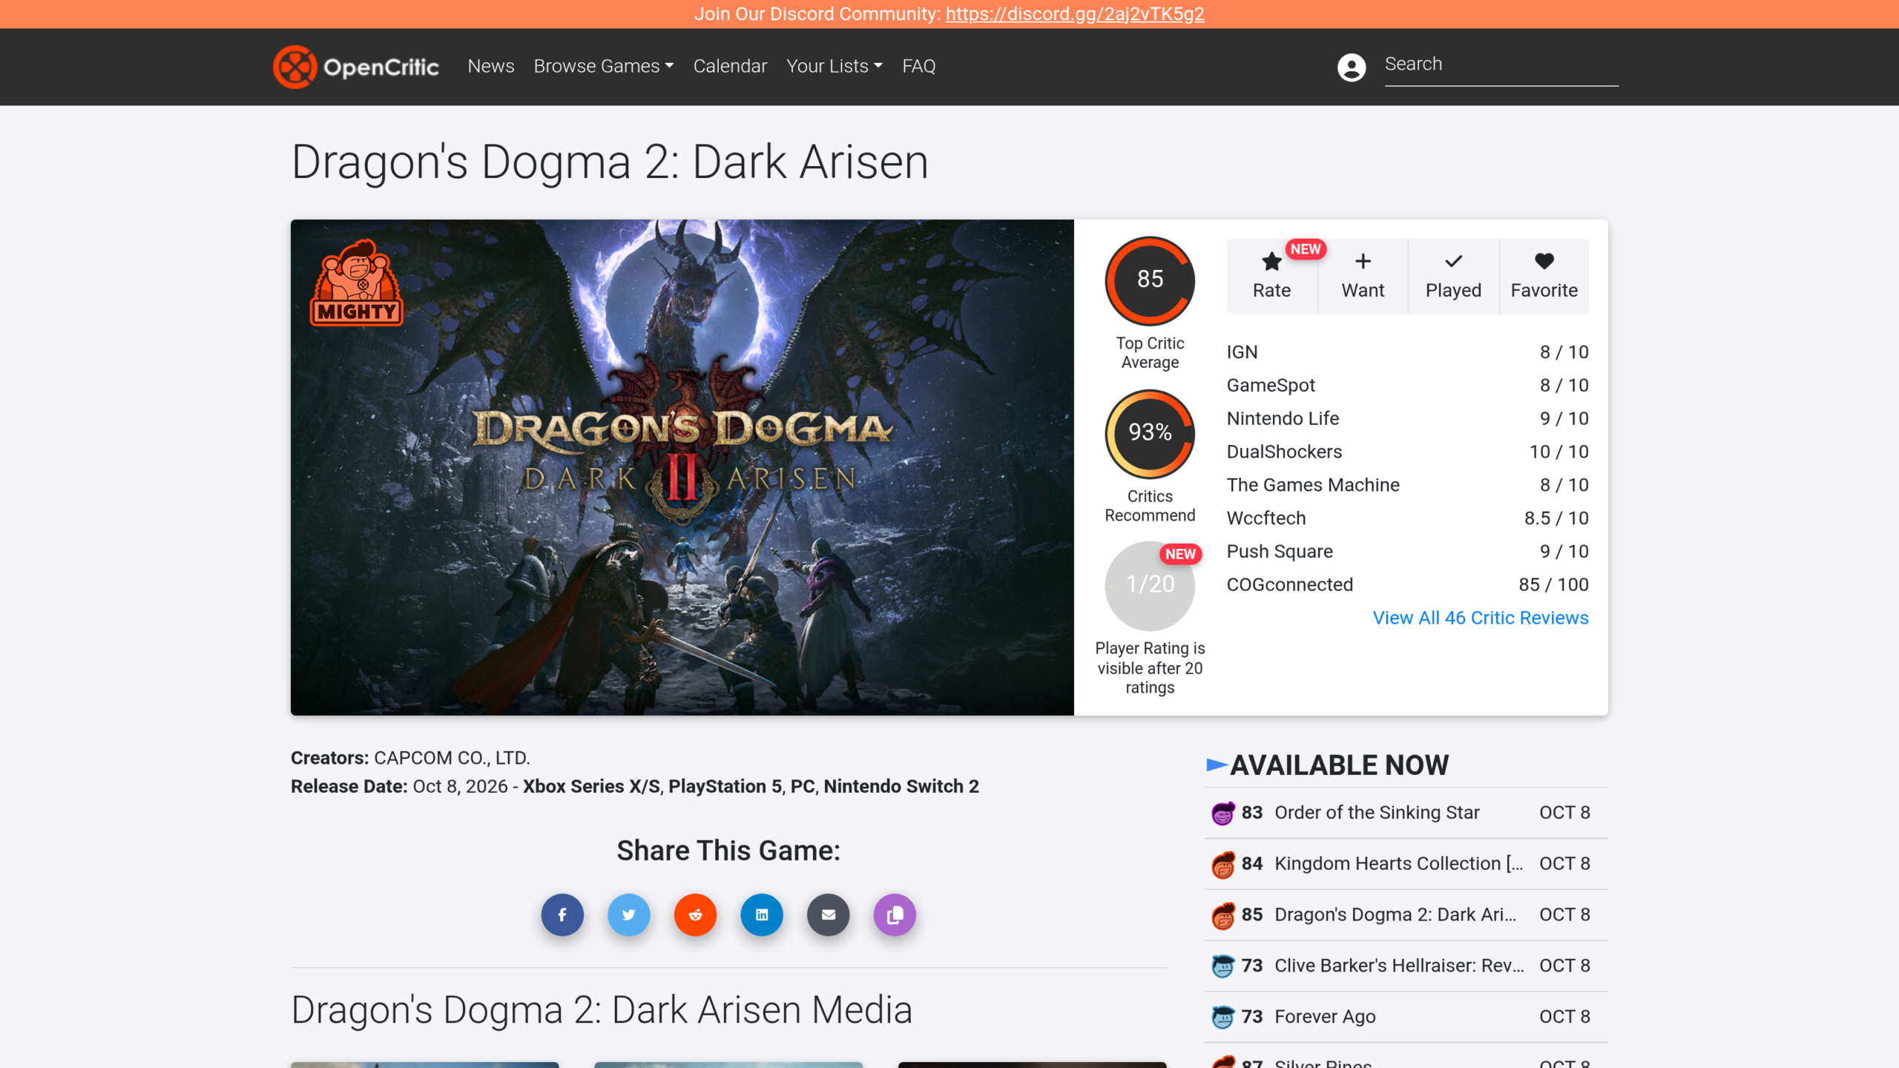Open Kingdom Hearts Collection entry
The image size is (1899, 1068).
pyautogui.click(x=1406, y=864)
